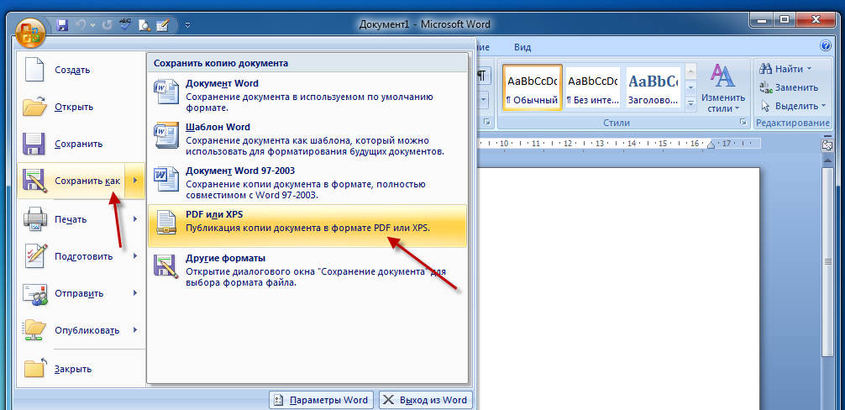Open Выделить (Select) dropdown

(x=792, y=106)
